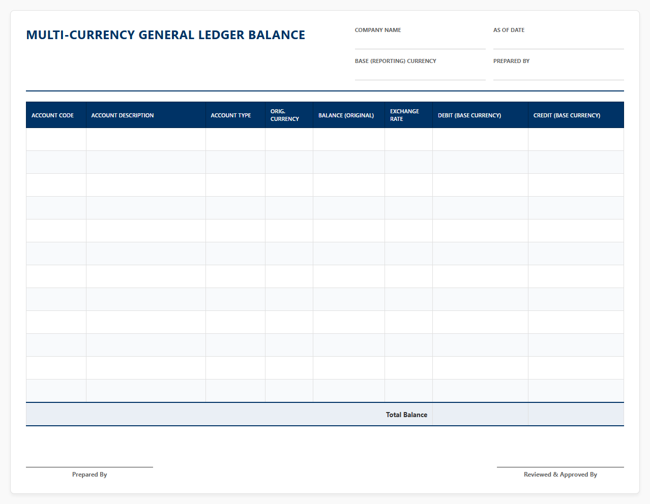This screenshot has height=504, width=650.
Task: Click the footer Prepared By signature line
Action: (90, 467)
